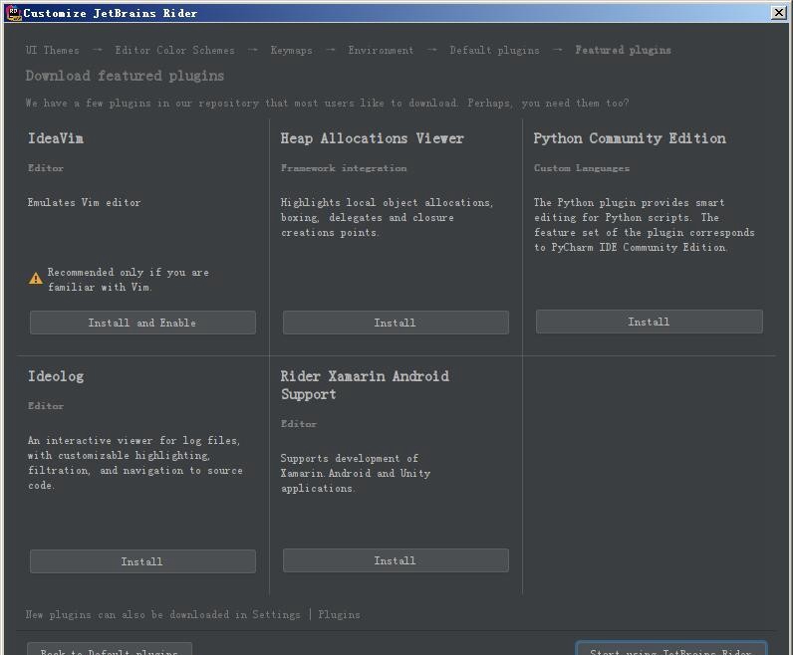Click the window title Customize JetBrains Rider
The height and width of the screenshot is (655, 793).
(111, 13)
